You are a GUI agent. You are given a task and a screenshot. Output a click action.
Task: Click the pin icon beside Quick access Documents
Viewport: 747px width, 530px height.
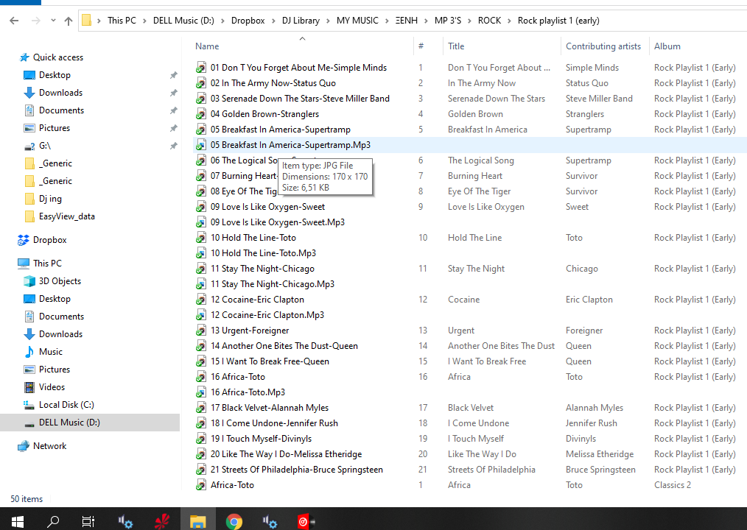pos(173,110)
